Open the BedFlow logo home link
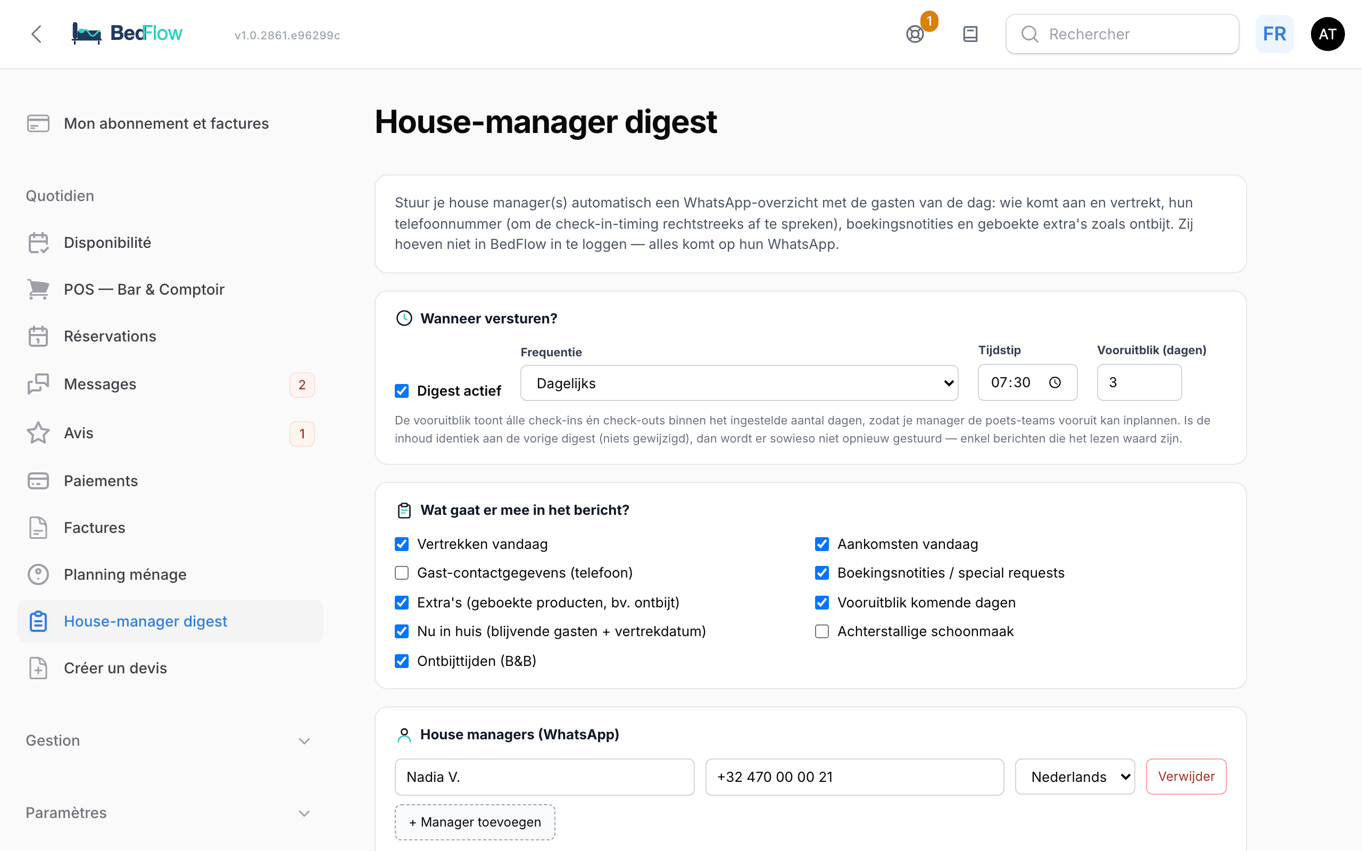This screenshot has width=1362, height=851. coord(127,34)
